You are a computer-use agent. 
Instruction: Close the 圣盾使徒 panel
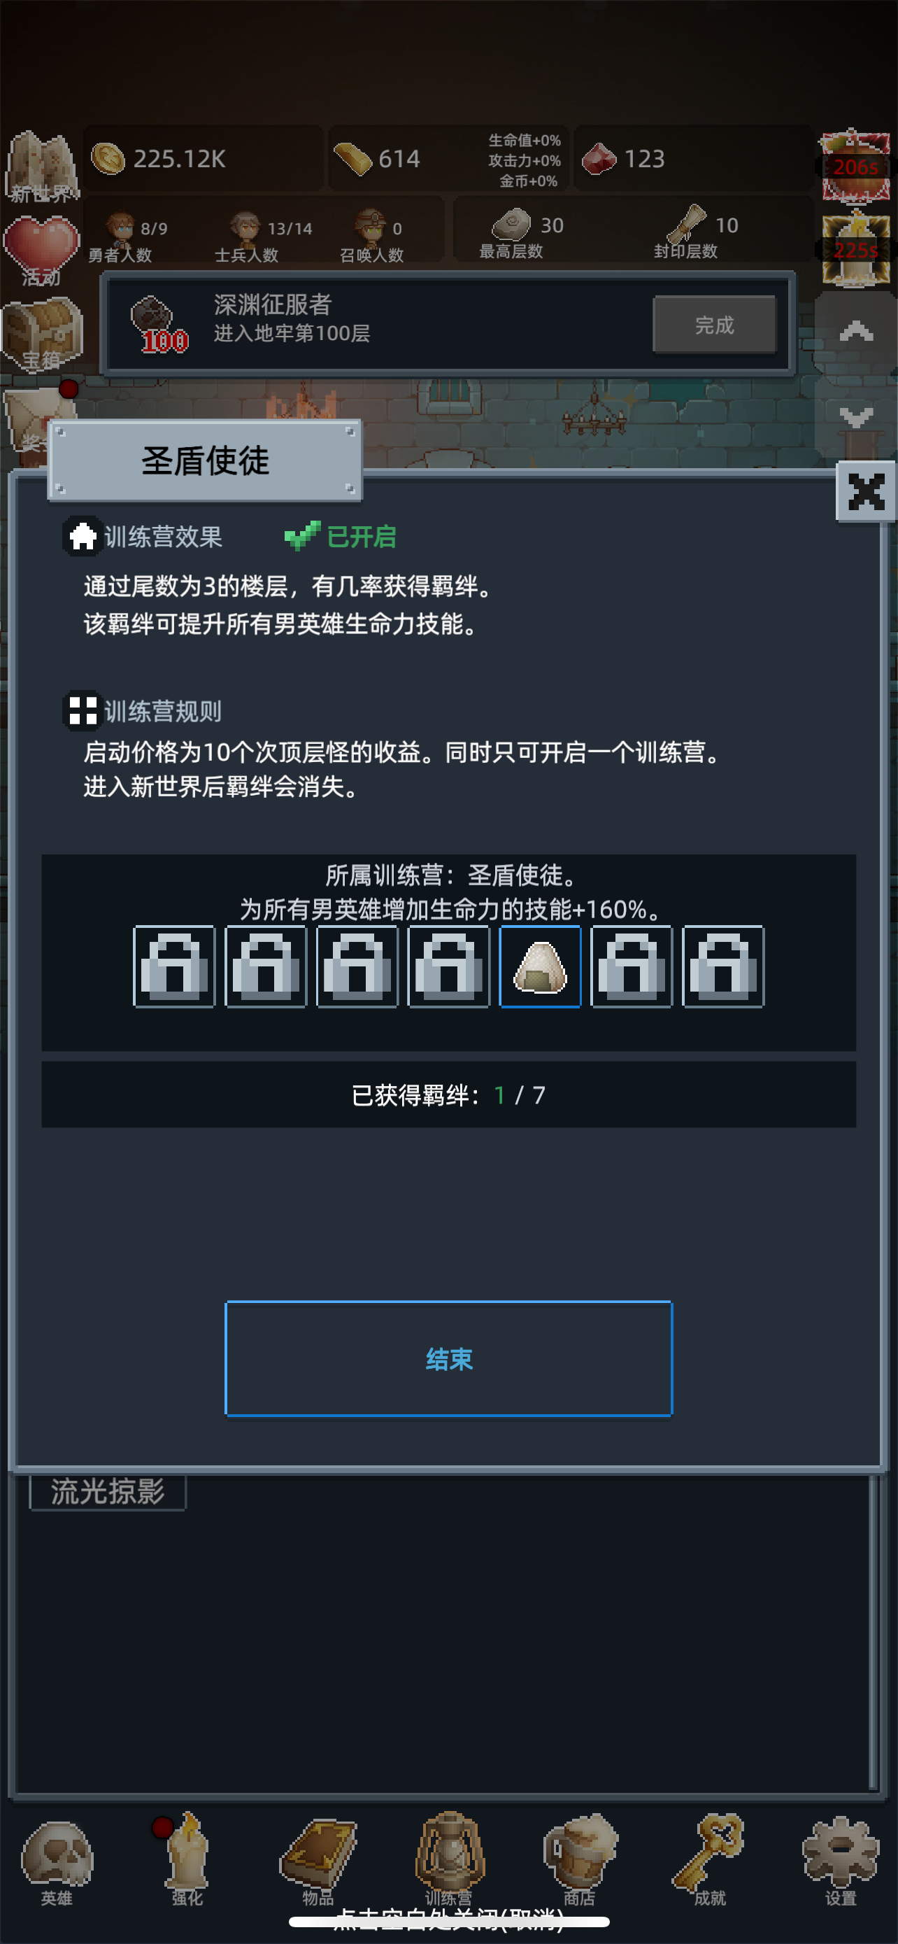point(866,492)
